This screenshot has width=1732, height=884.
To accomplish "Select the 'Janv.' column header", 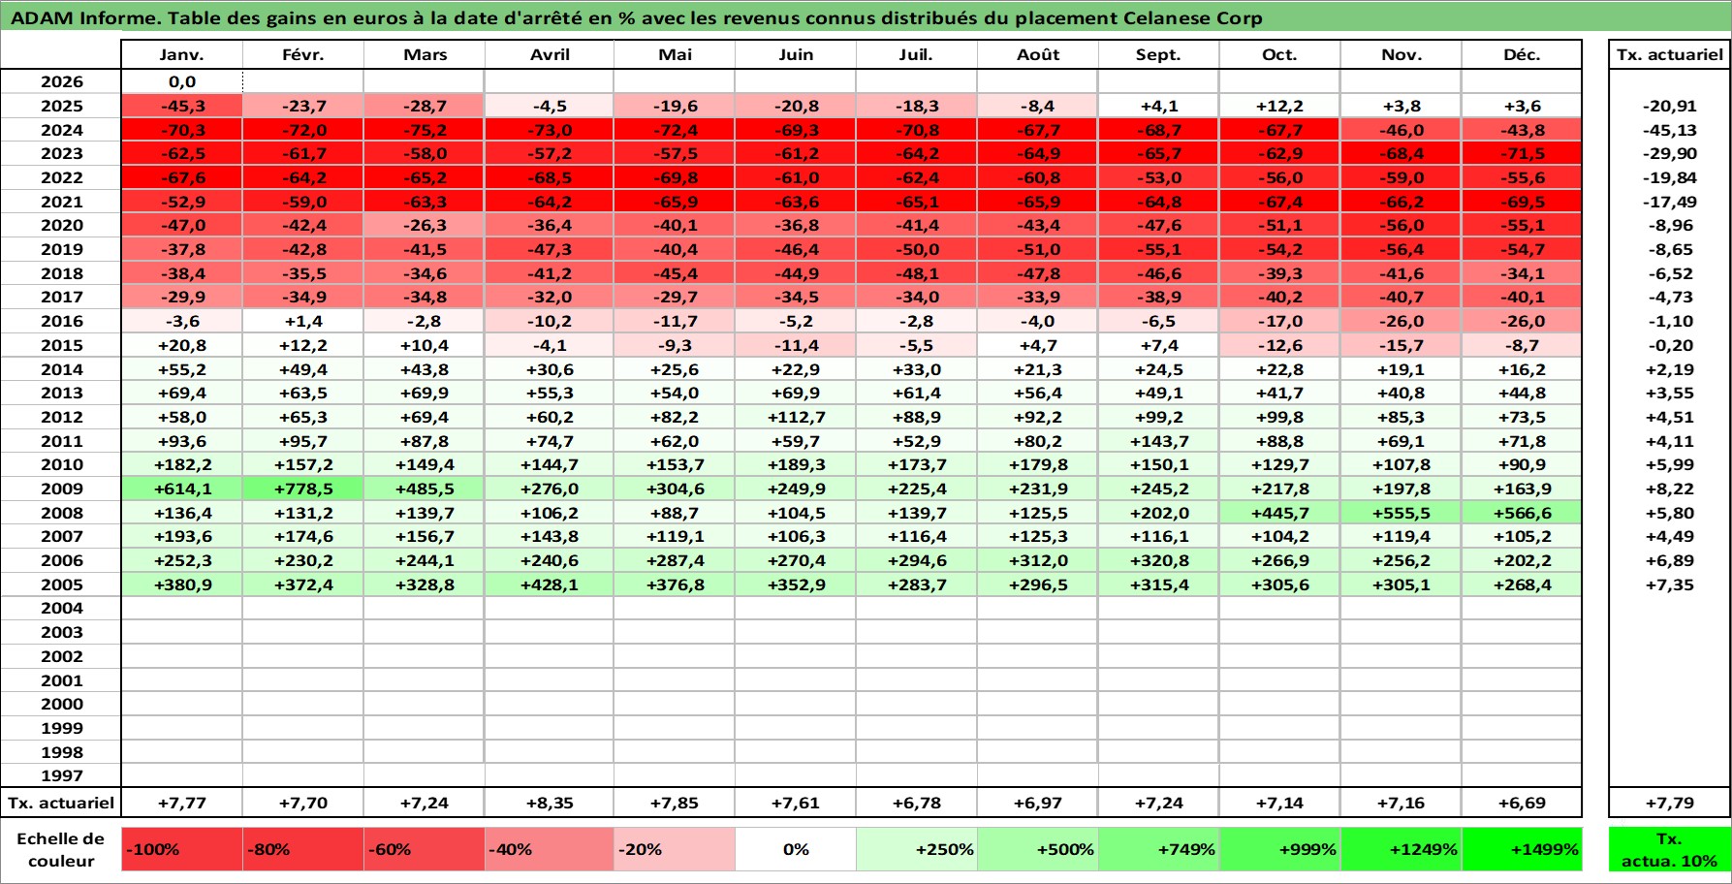I will tap(181, 55).
